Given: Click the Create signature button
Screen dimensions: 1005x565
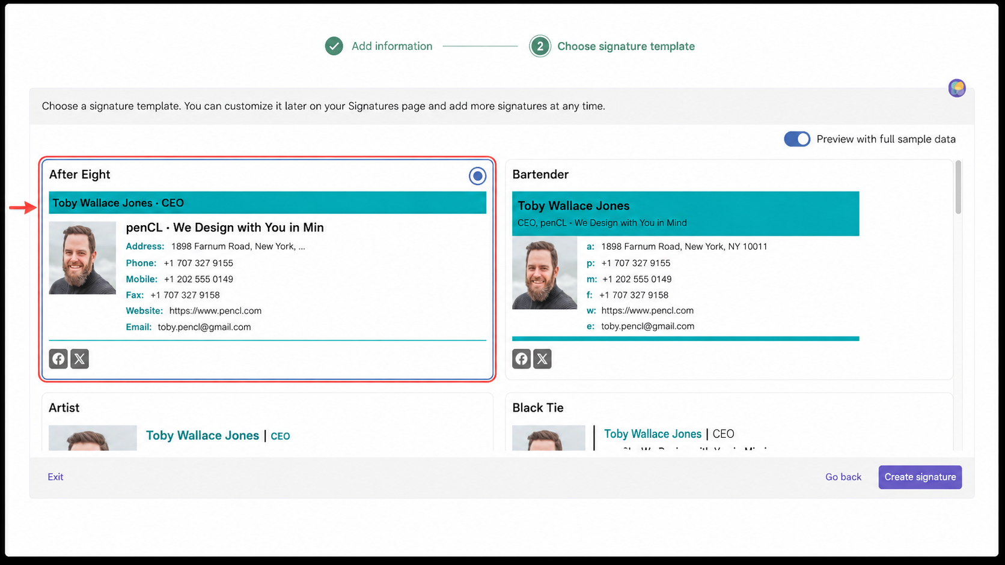Looking at the screenshot, I should (x=920, y=477).
